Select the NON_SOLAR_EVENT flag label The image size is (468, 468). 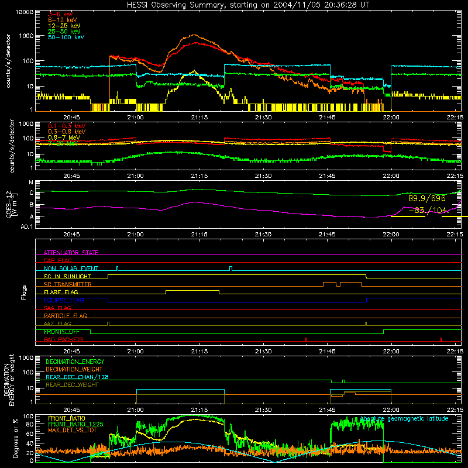click(71, 269)
